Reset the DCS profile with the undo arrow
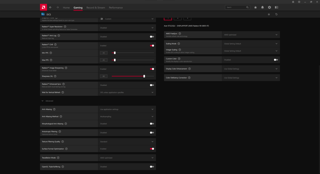 (x=276, y=14)
